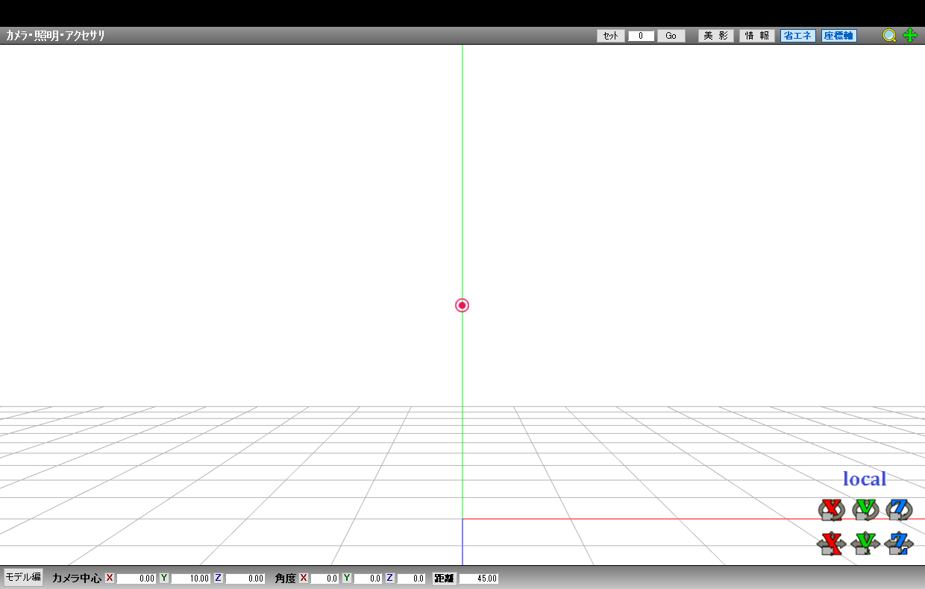Viewport: 925px width, 589px height.
Task: Toggle the 座標軸 axis display
Action: click(x=838, y=36)
